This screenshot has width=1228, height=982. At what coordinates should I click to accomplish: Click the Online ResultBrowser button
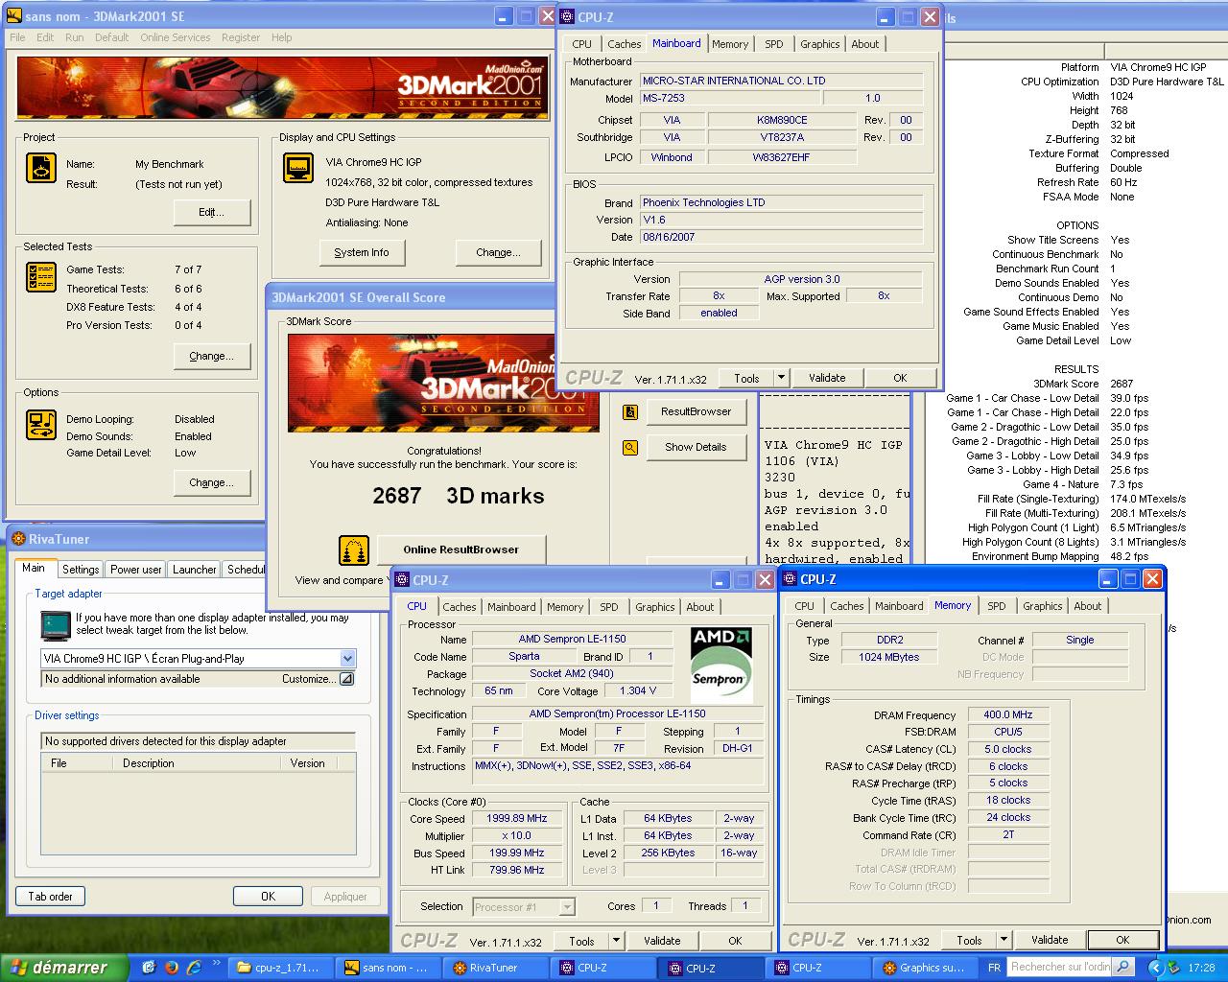(461, 549)
